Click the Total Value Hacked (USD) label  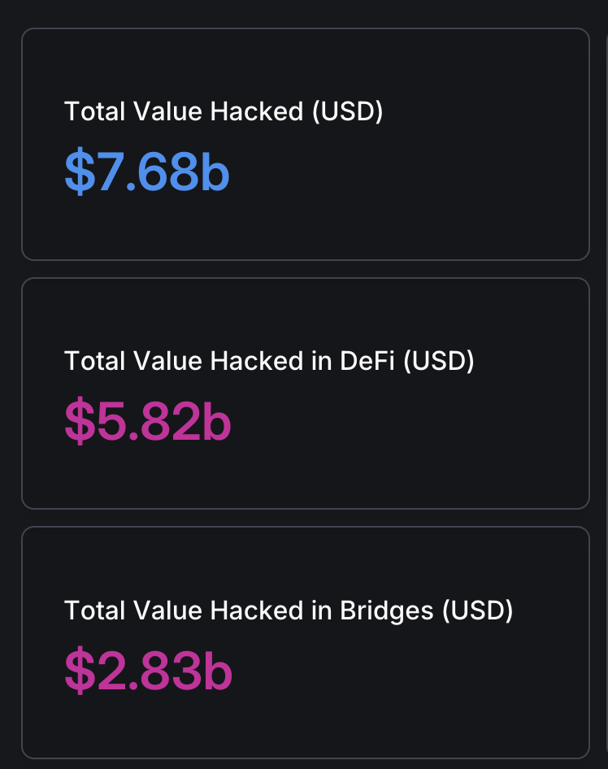coord(223,111)
